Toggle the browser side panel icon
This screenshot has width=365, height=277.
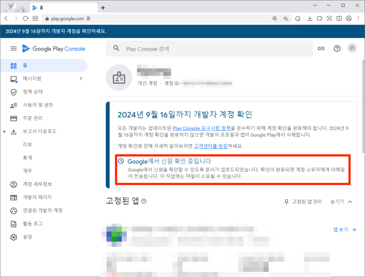click(339, 18)
